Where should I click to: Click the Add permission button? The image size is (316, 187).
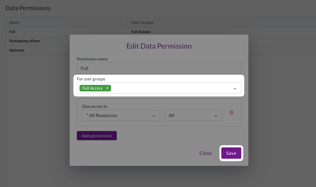(x=97, y=136)
